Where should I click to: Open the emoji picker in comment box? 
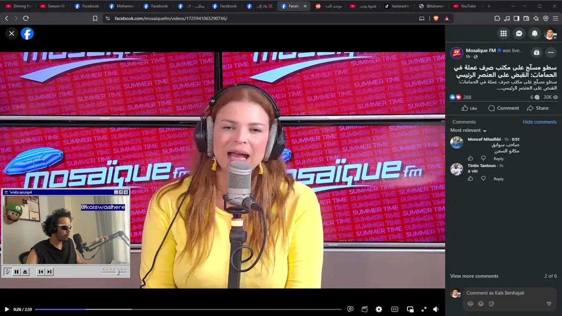(481, 304)
